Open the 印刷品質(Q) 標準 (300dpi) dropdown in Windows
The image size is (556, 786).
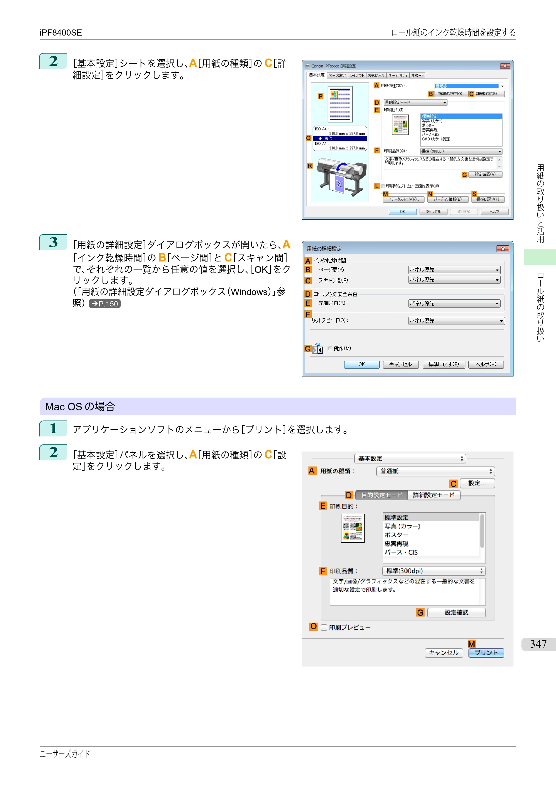[x=461, y=151]
